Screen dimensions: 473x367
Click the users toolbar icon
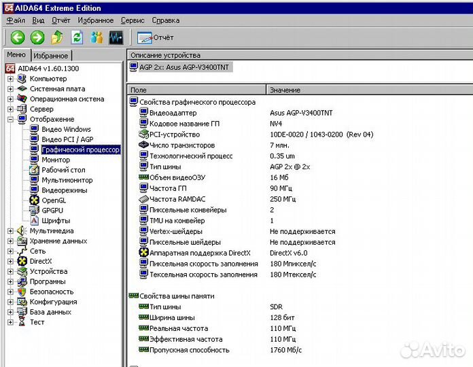point(97,37)
